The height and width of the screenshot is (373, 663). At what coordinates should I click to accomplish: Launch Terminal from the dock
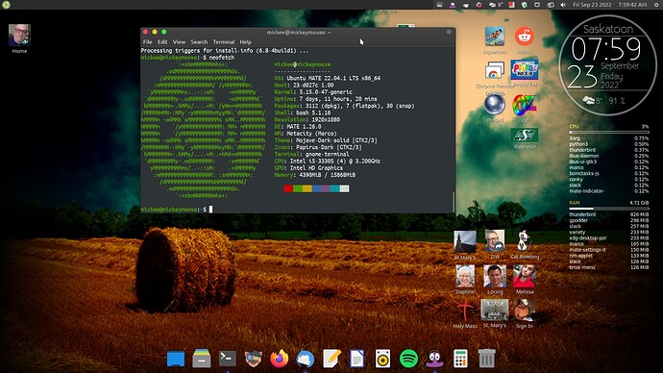pyautogui.click(x=228, y=359)
